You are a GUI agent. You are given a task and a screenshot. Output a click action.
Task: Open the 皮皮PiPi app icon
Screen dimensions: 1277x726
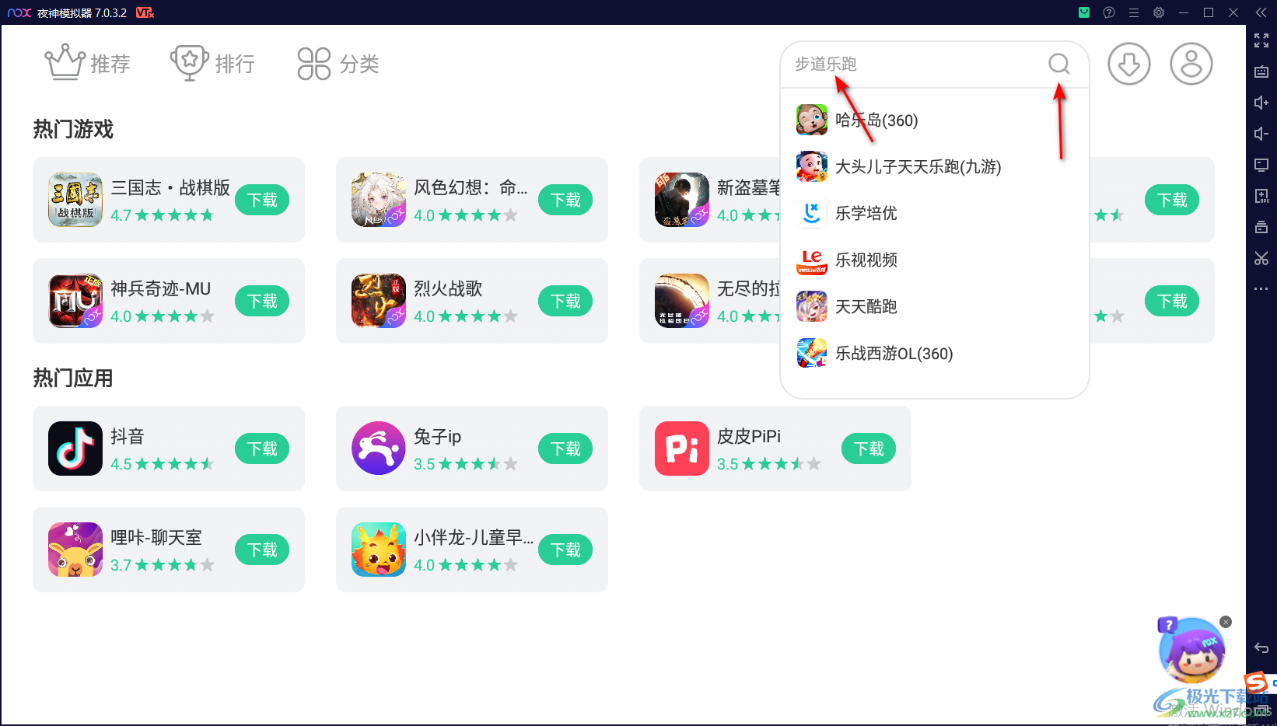[x=682, y=449]
